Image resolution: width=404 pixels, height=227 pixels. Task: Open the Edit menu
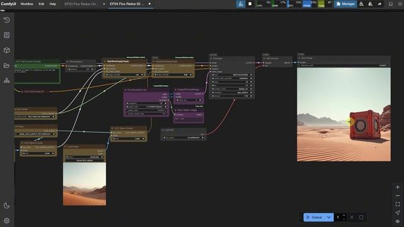coord(41,4)
